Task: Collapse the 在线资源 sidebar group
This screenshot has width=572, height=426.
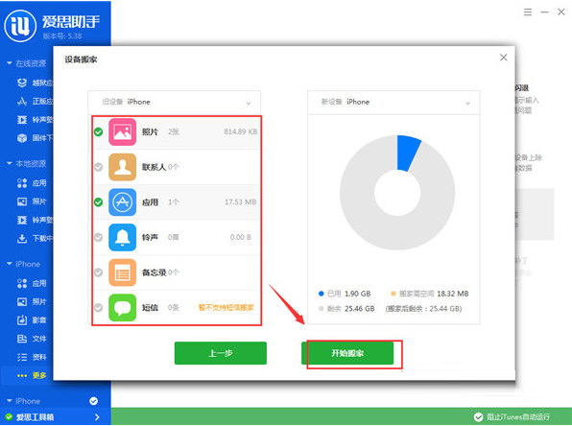Action: pos(10,63)
